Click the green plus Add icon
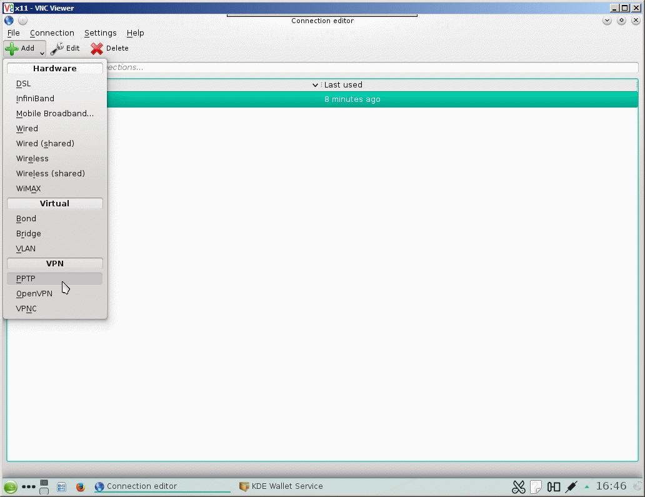 coord(11,49)
